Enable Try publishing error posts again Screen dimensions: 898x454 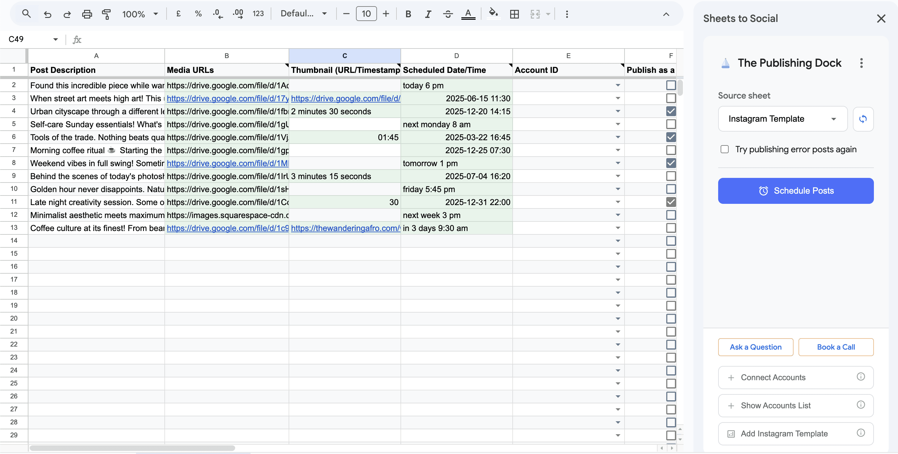coord(724,149)
